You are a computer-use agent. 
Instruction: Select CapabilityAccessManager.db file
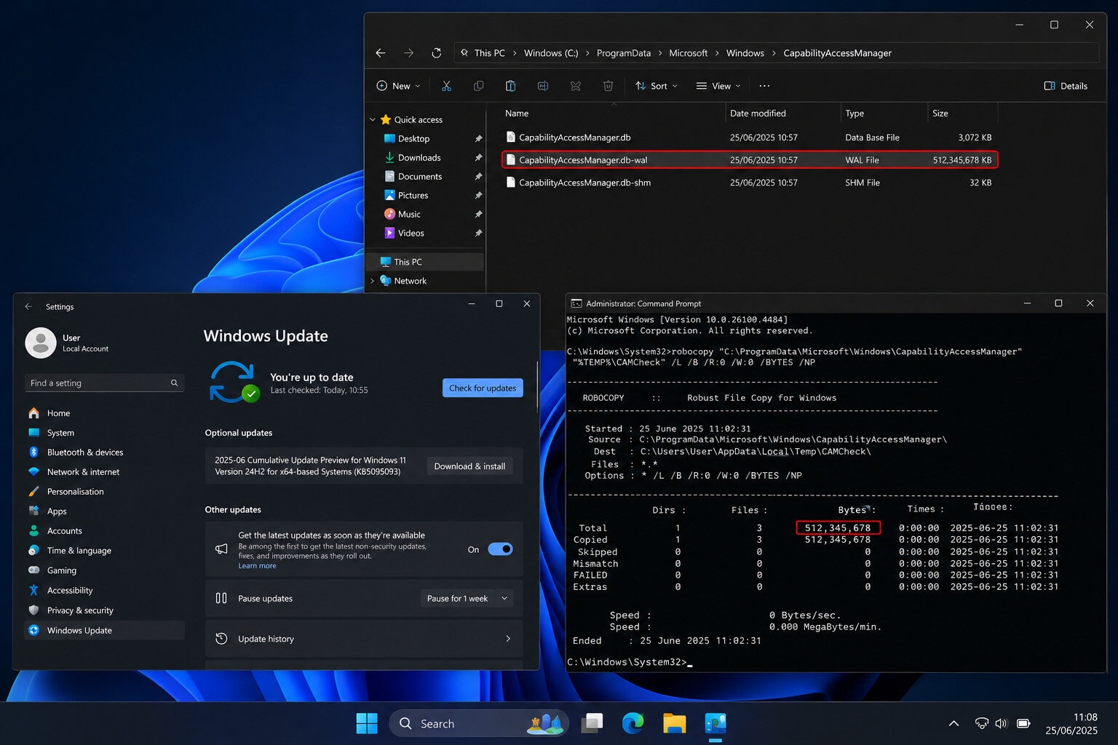point(749,138)
